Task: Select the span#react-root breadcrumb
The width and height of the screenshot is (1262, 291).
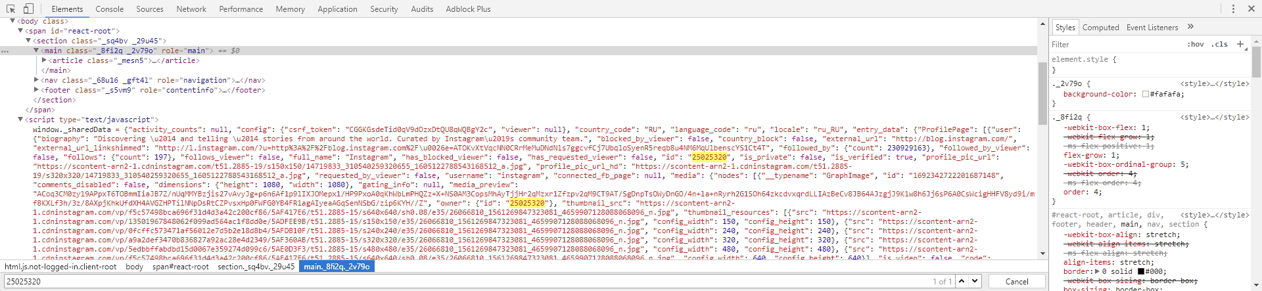Action: coord(181,267)
